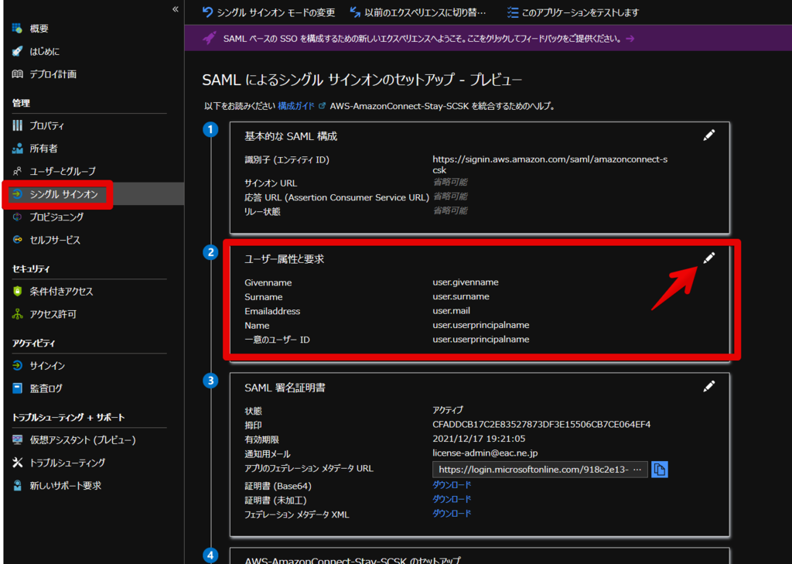Image resolution: width=792 pixels, height=564 pixels.
Task: Click the sync icon next to プロビジョニング
Action: point(18,217)
